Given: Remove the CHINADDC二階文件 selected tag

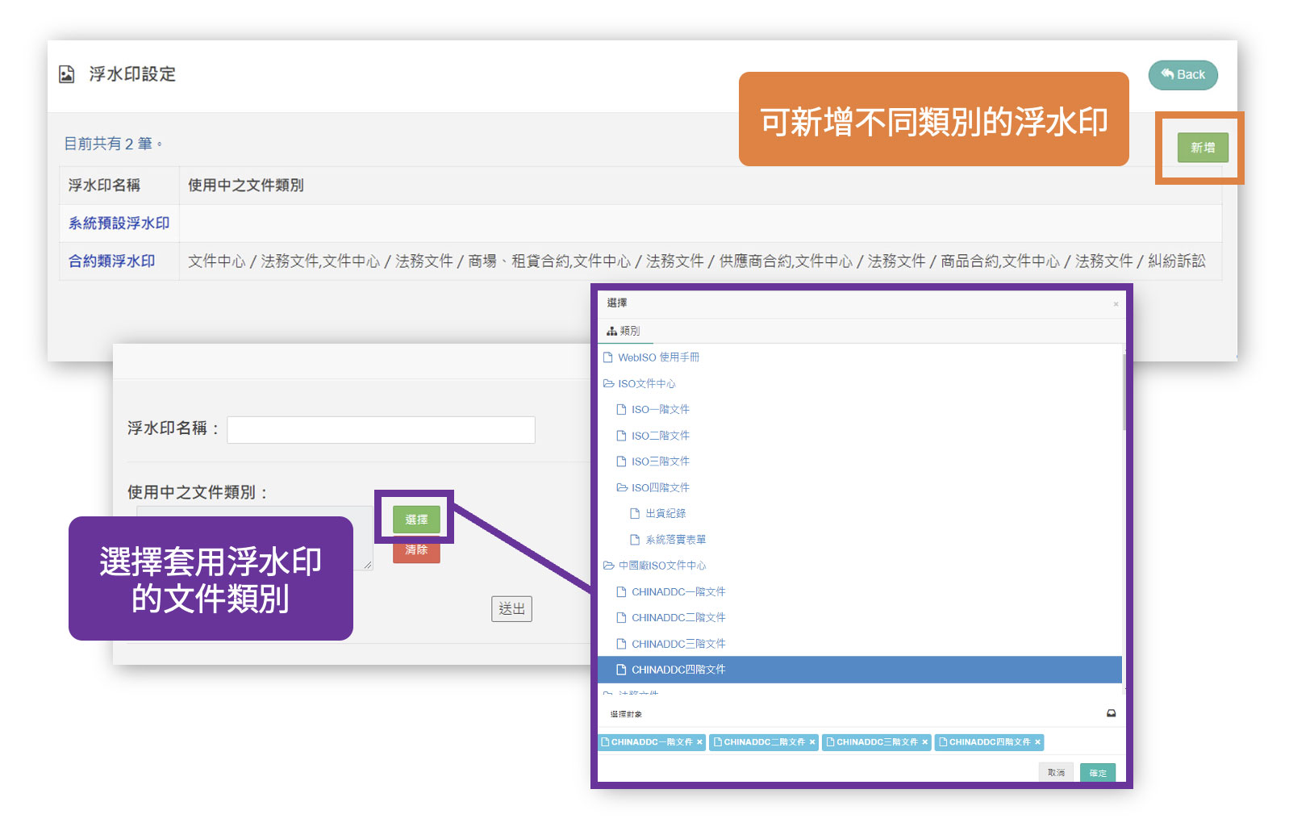Looking at the screenshot, I should click(x=812, y=742).
